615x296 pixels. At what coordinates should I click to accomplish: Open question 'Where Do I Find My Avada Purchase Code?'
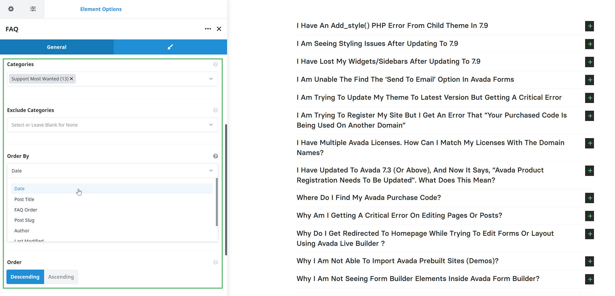click(369, 198)
